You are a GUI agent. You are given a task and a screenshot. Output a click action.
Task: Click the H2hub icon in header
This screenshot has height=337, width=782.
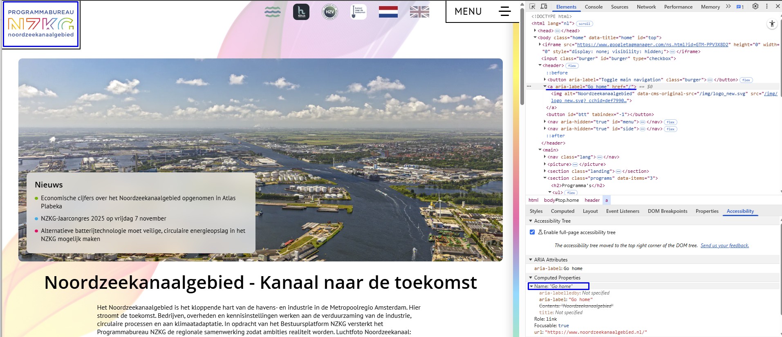pyautogui.click(x=301, y=12)
